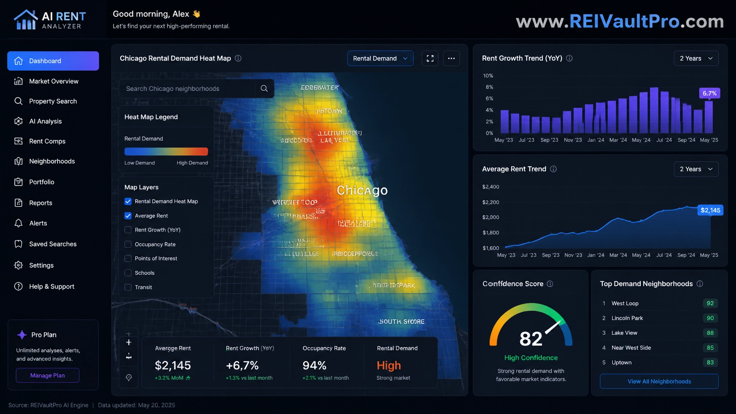736x414 pixels.
Task: Open the Dashboard menu item
Action: [x=53, y=61]
